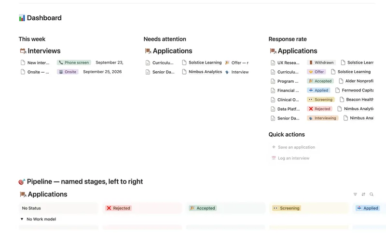Click the Phone screen tag
Image resolution: width=386 pixels, height=233 pixels.
tap(74, 63)
